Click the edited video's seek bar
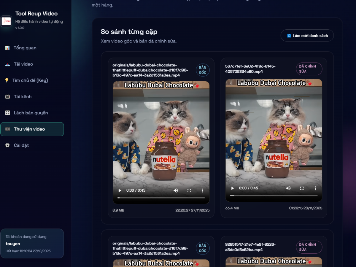The width and height of the screenshot is (356, 267). (x=274, y=196)
